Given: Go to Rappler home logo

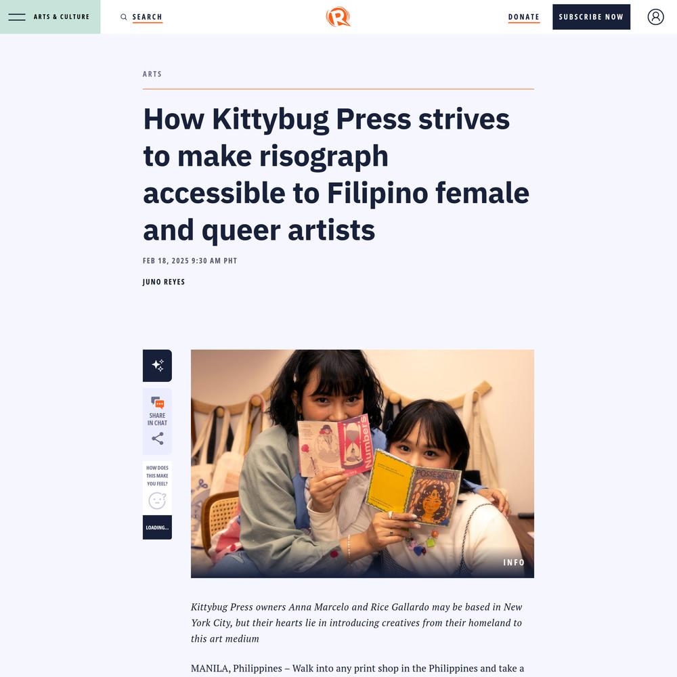Looking at the screenshot, I should pyautogui.click(x=338, y=17).
